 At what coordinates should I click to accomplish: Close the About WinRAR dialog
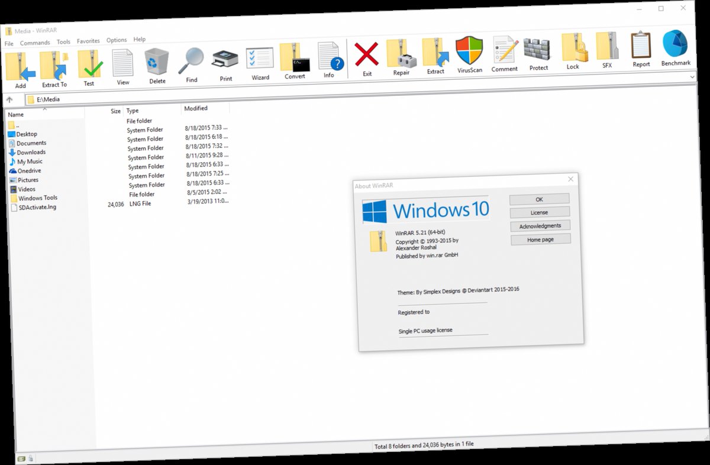[570, 179]
